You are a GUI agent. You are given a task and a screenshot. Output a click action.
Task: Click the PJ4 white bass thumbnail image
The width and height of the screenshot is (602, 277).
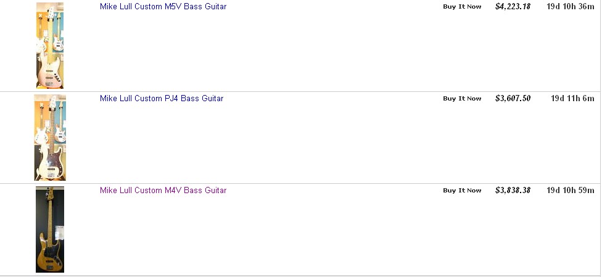tap(50, 138)
